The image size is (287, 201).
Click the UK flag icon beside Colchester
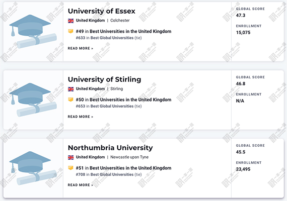pos(71,21)
